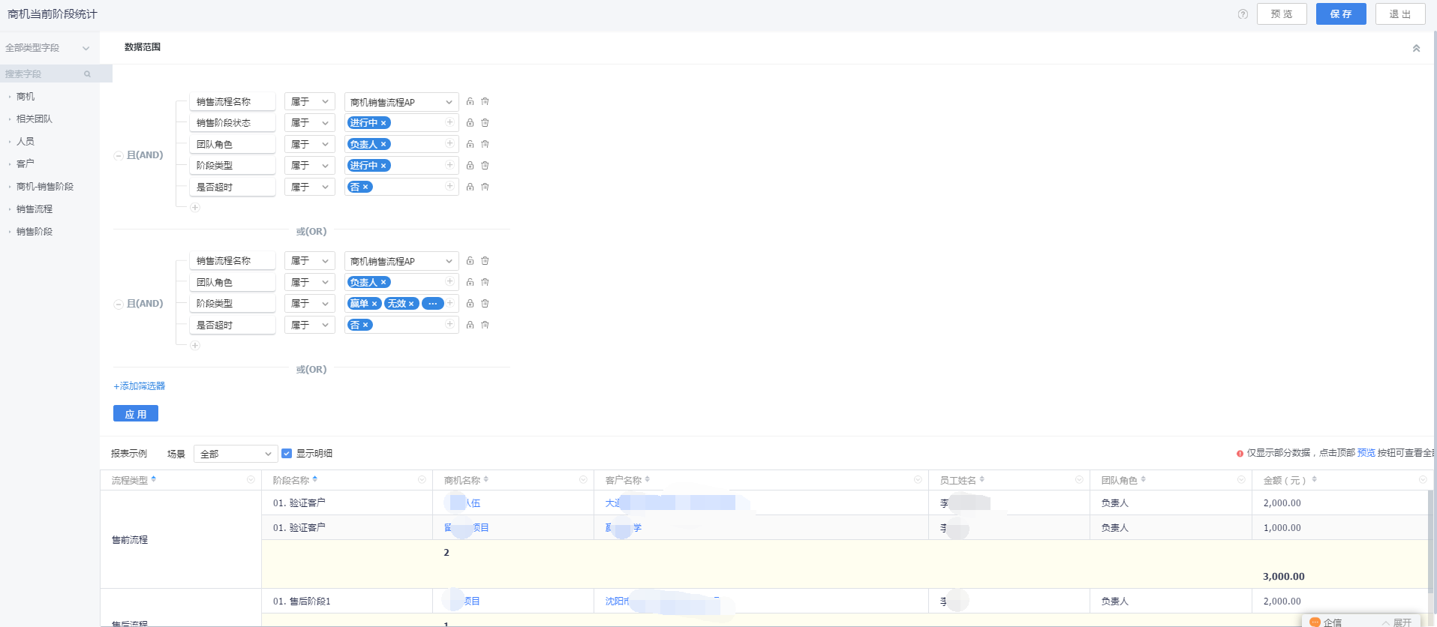Viewport: 1437px width, 627px height.
Task: Uncheck the 显示明细 checkbox
Action: (x=287, y=453)
